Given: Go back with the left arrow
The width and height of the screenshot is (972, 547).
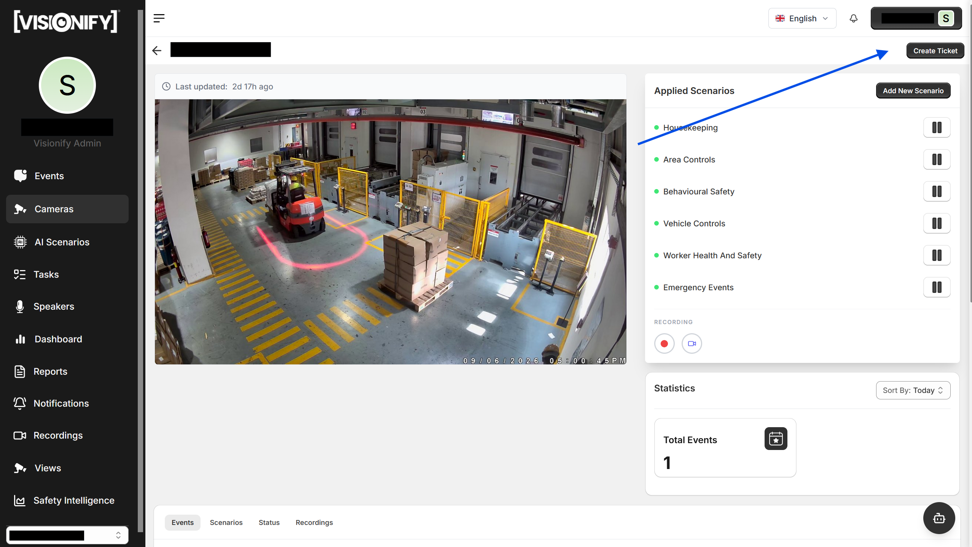Looking at the screenshot, I should point(157,50).
